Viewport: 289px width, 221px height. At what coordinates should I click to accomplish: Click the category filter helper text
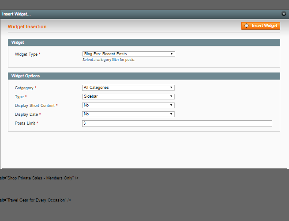coord(109,60)
